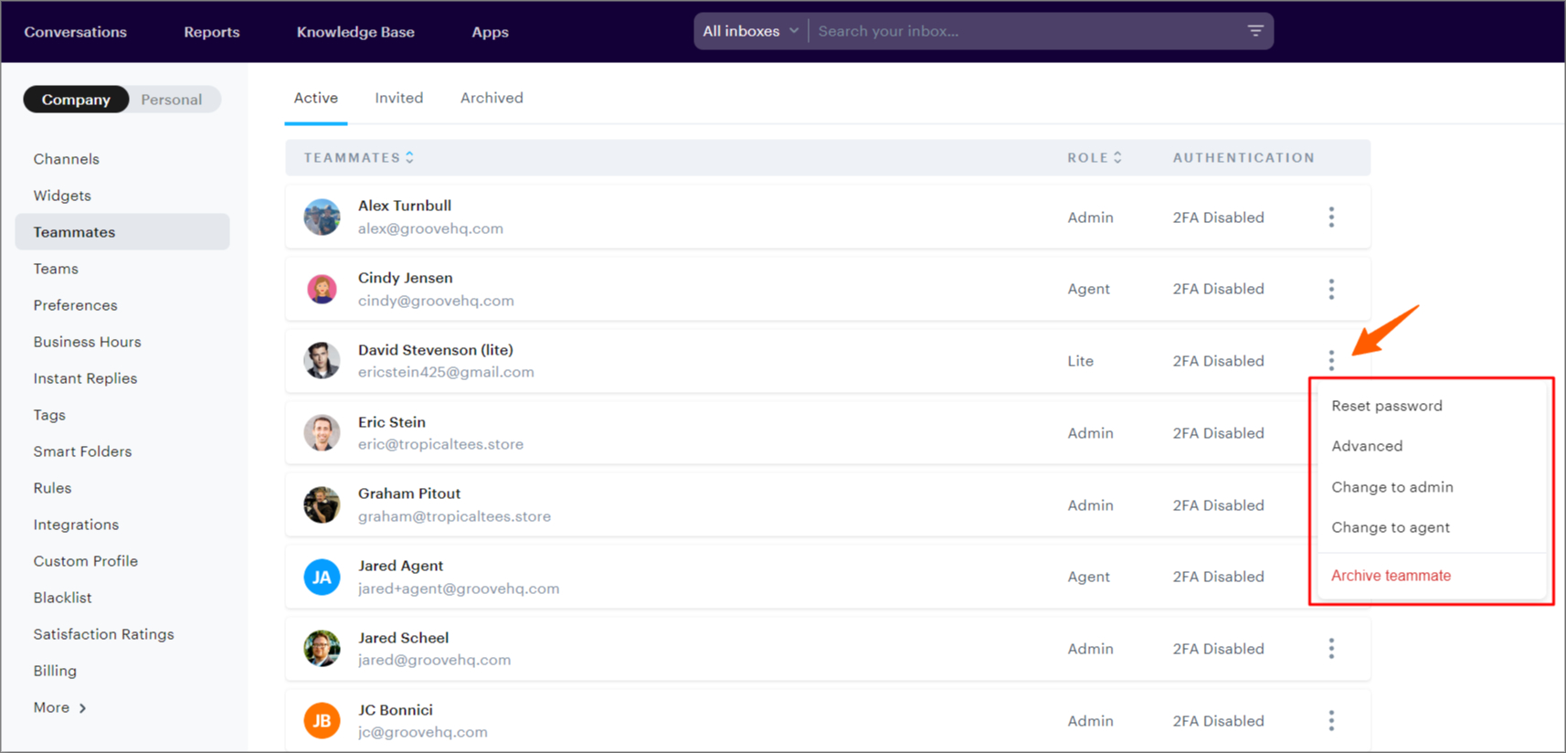Click email ericstein425@gmail.com
This screenshot has width=1566, height=753.
446,372
